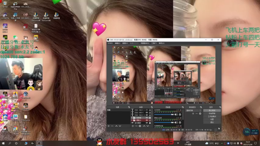Open the 工具(T) menu in OBS
The width and height of the screenshot is (260, 146).
154,43
